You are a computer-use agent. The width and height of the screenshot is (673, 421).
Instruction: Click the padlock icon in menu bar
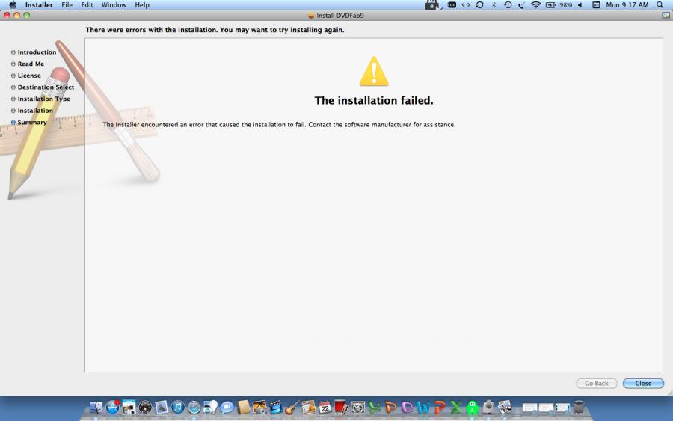[431, 4]
